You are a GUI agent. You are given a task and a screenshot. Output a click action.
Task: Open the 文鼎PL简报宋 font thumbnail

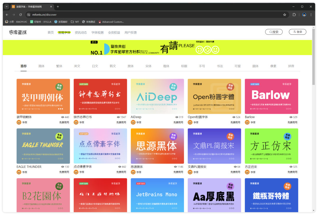point(214,146)
